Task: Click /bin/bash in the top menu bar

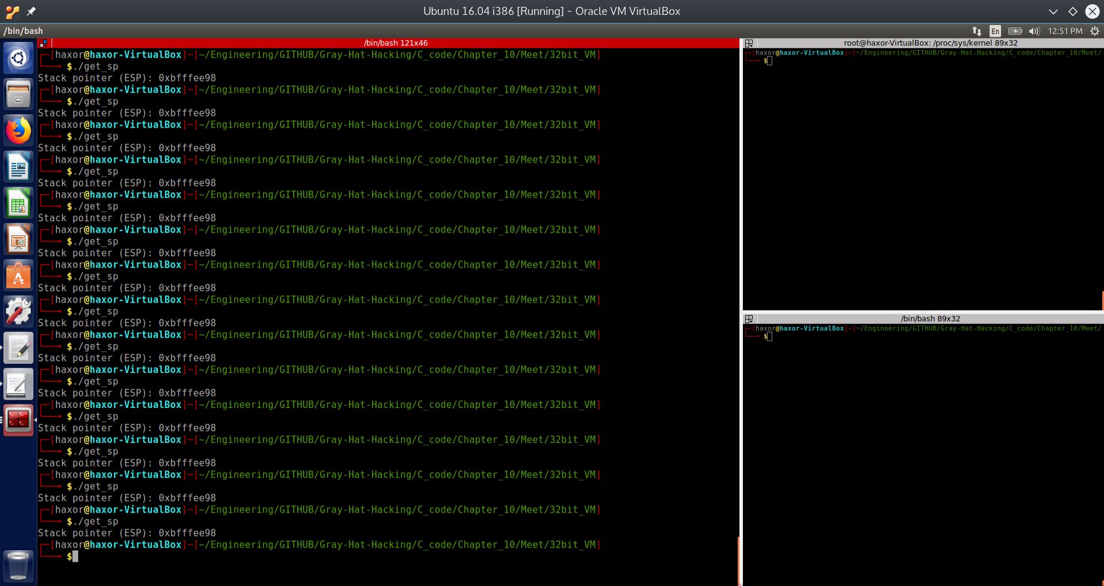Action: pos(23,31)
